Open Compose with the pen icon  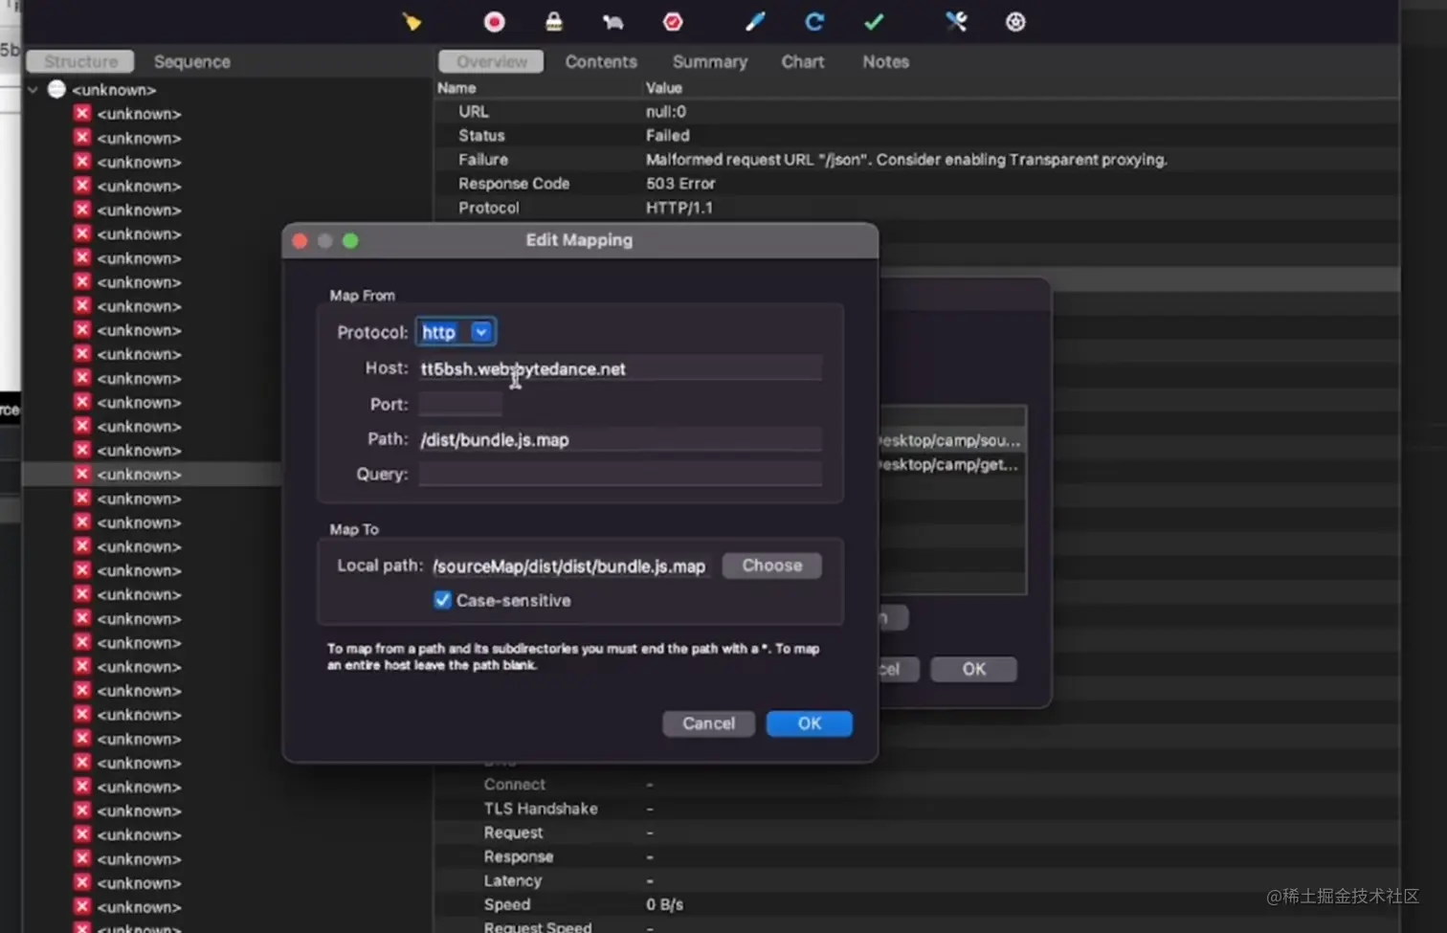pos(755,21)
